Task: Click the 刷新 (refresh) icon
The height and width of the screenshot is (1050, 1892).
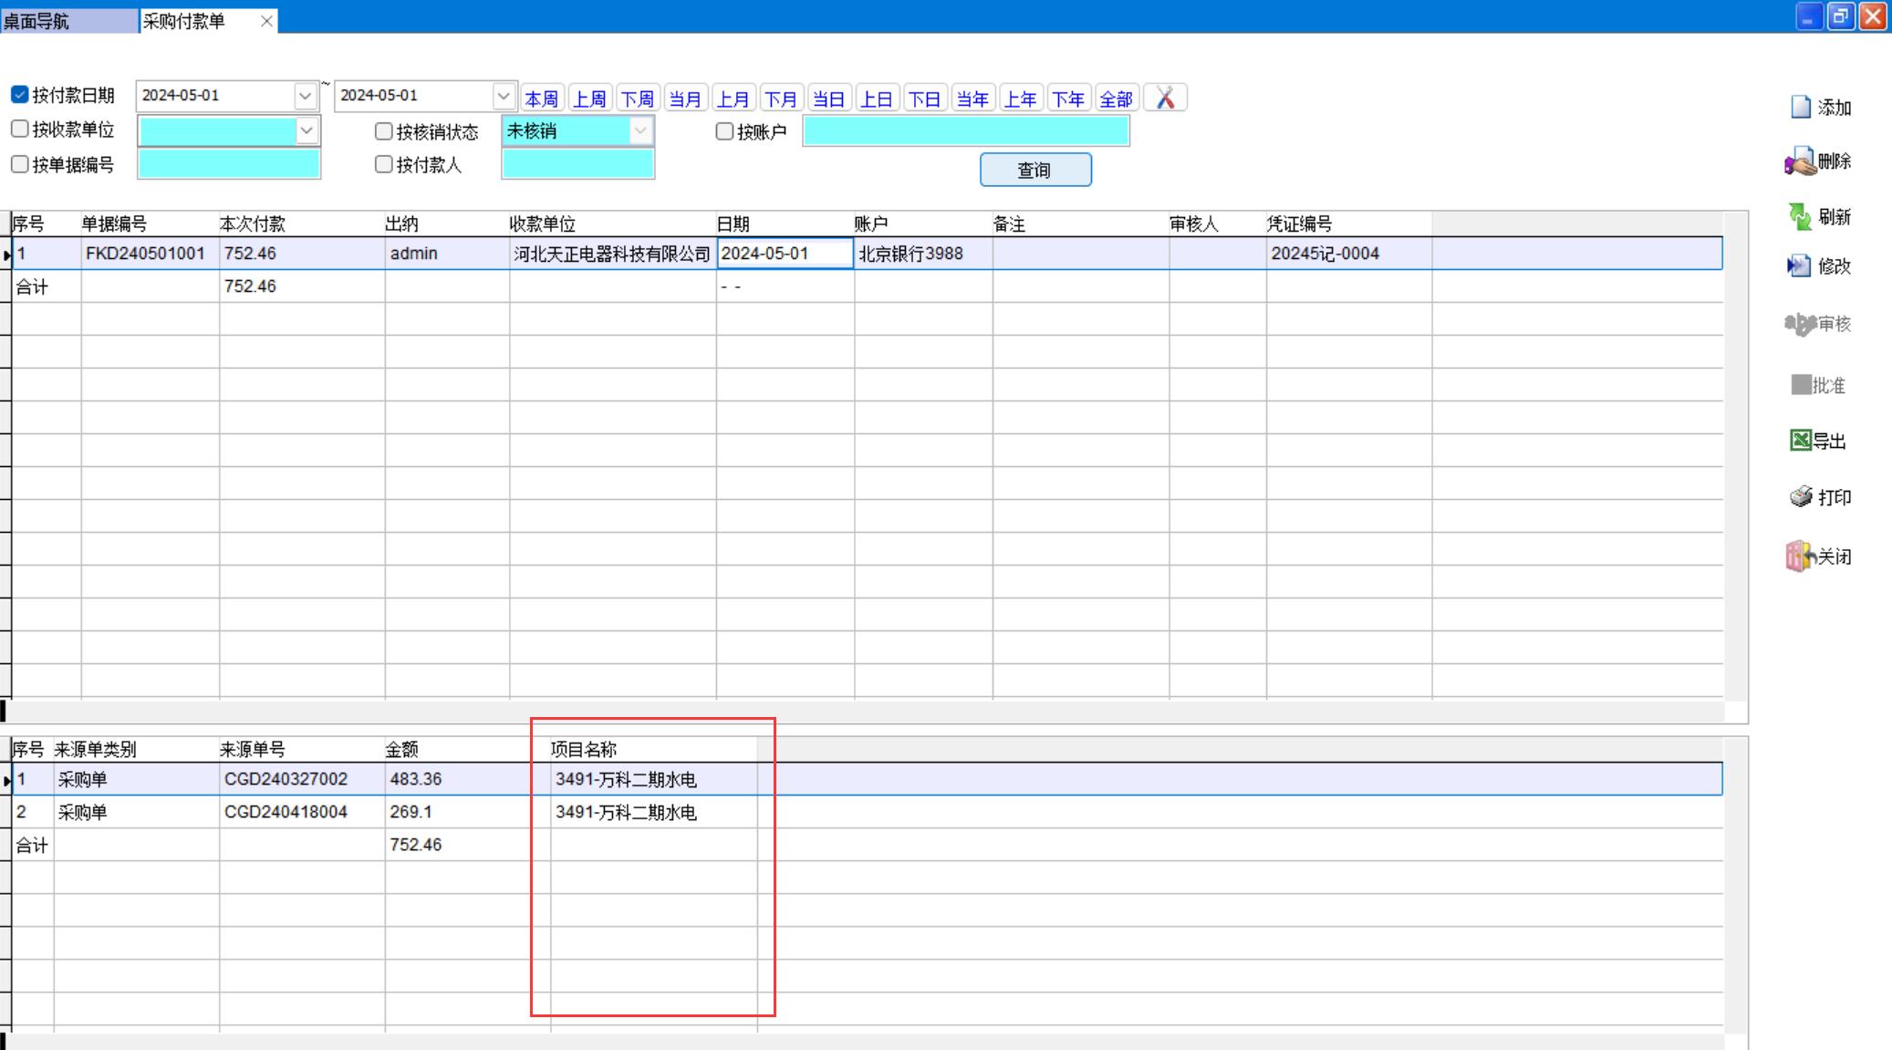Action: 1800,217
